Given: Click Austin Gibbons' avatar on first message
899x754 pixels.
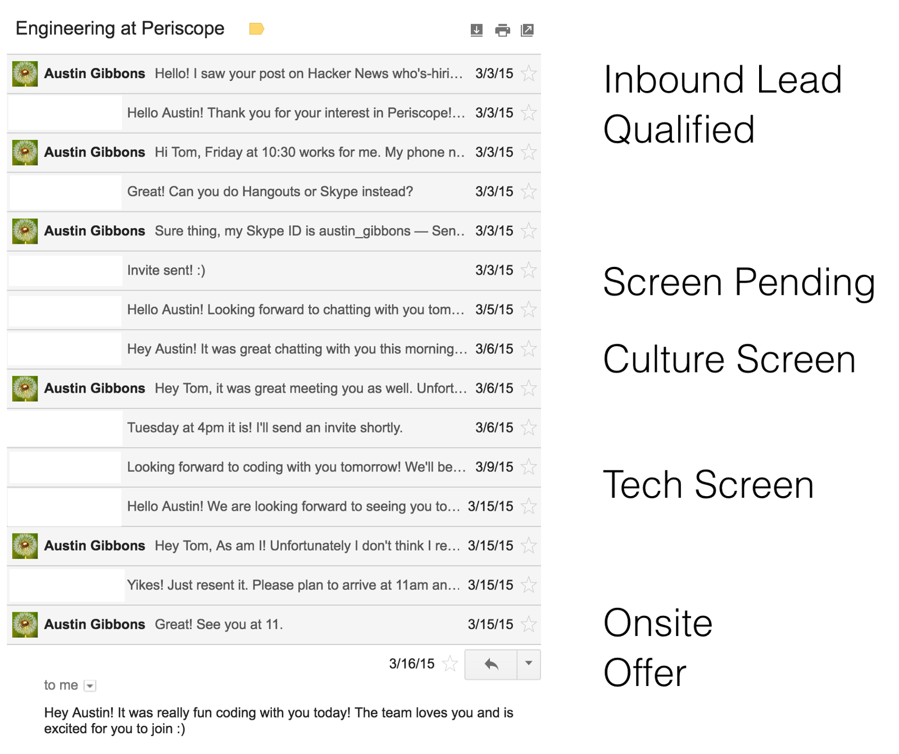Looking at the screenshot, I should click(x=25, y=74).
